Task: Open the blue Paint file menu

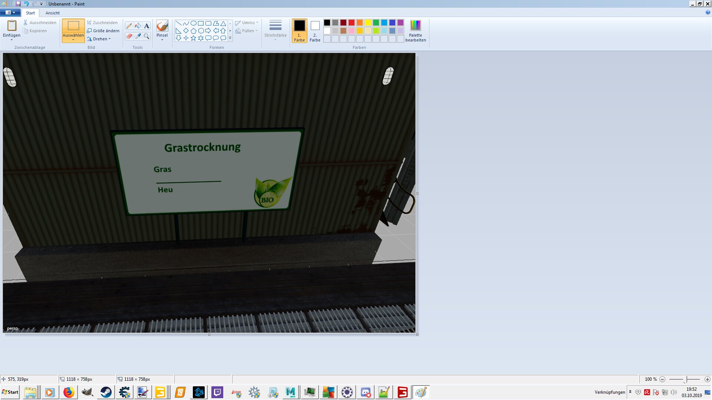Action: 10,13
